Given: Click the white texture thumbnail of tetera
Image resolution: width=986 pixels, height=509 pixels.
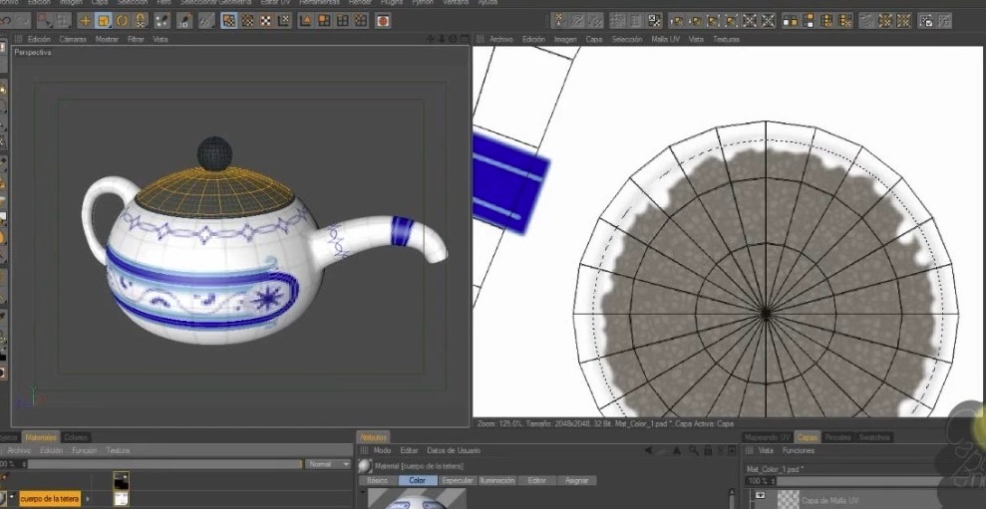Looking at the screenshot, I should (121, 499).
